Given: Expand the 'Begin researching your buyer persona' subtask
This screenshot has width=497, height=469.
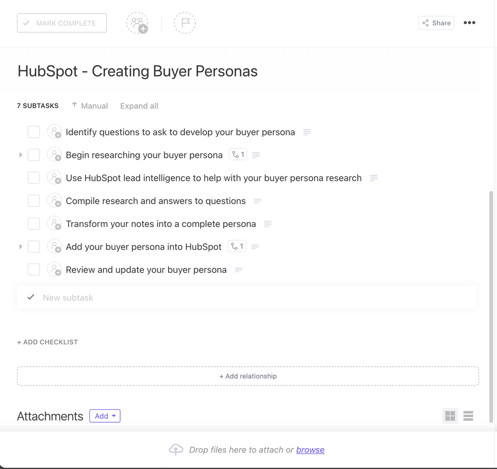Looking at the screenshot, I should [x=20, y=155].
